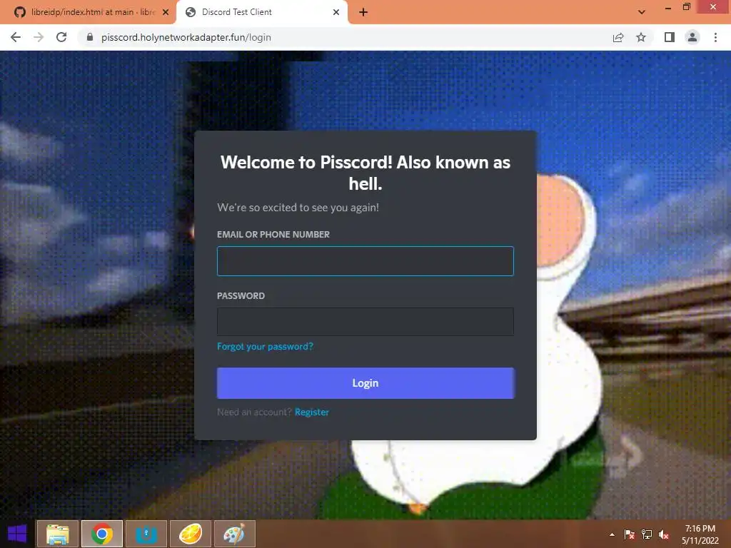
Task: Toggle the browser side panel icon
Action: [x=670, y=37]
